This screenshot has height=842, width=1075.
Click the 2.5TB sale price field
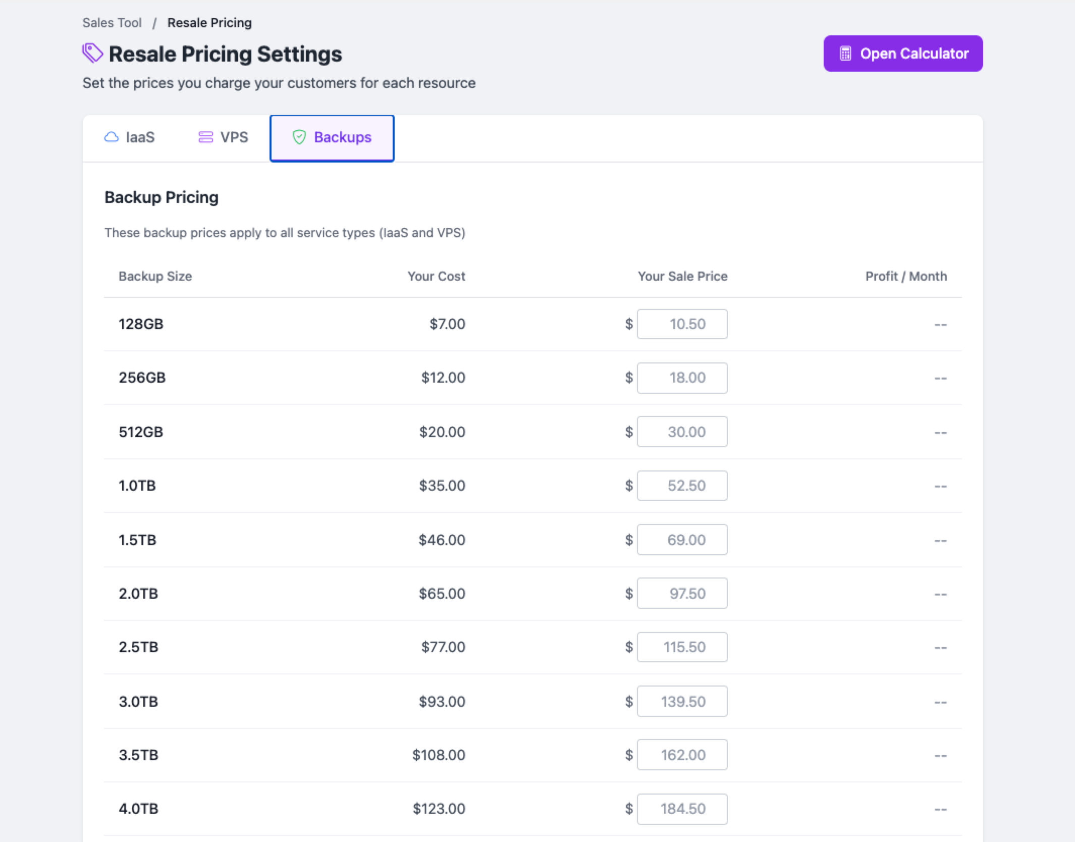click(x=682, y=647)
